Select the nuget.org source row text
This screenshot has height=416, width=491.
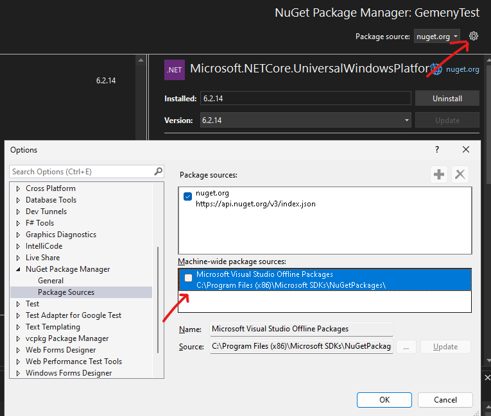pyautogui.click(x=212, y=193)
